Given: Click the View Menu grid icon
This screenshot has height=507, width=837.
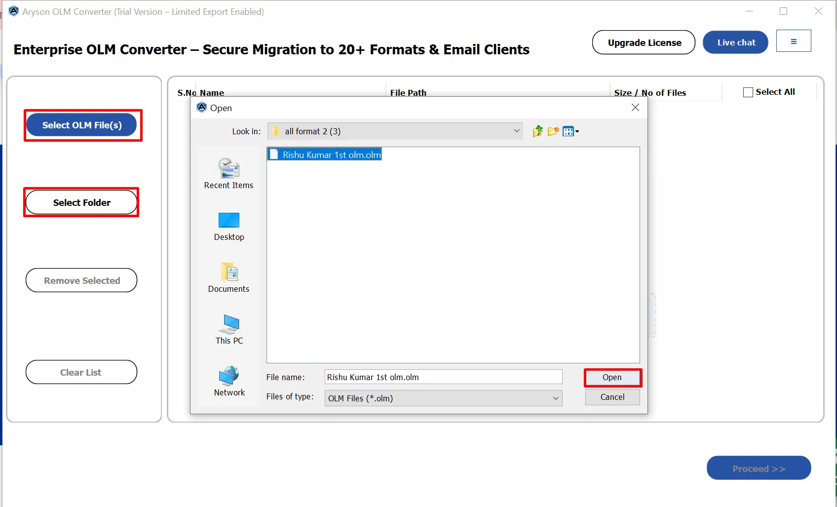Looking at the screenshot, I should tap(568, 131).
